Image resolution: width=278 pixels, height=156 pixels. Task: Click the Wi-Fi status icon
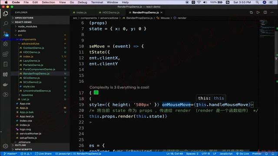pos(199,2)
